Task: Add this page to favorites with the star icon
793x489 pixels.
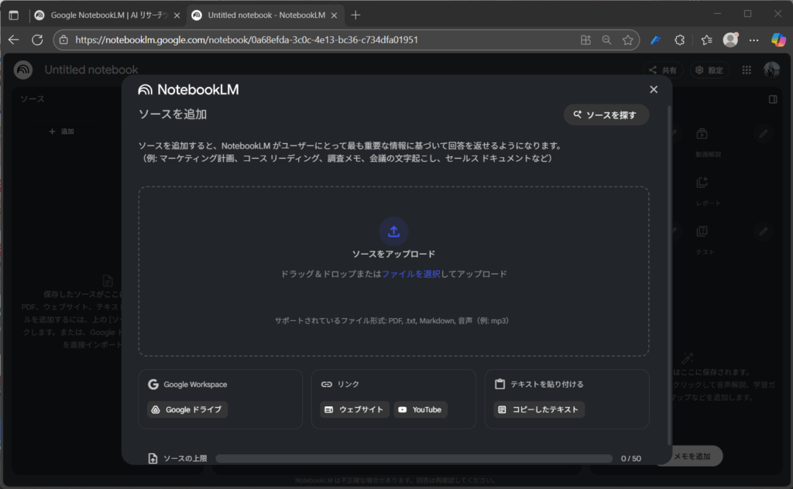Action: [x=627, y=39]
